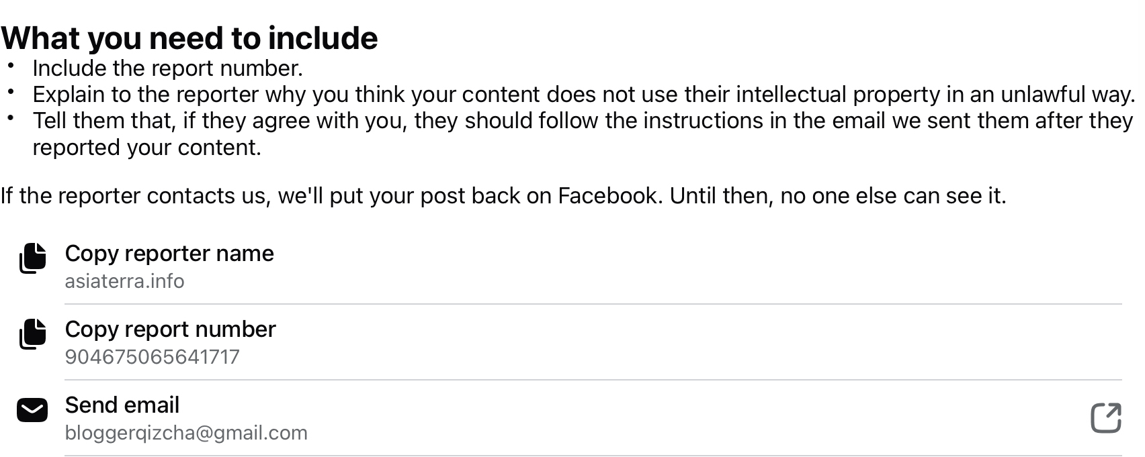Image resolution: width=1145 pixels, height=457 pixels.
Task: Click the copy icon beside reporter name
Action: (32, 258)
